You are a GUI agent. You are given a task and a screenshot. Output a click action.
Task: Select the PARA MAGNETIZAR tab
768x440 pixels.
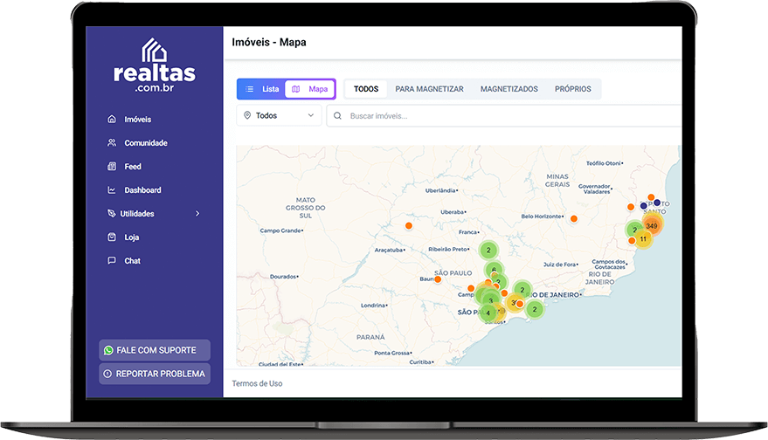click(x=429, y=89)
